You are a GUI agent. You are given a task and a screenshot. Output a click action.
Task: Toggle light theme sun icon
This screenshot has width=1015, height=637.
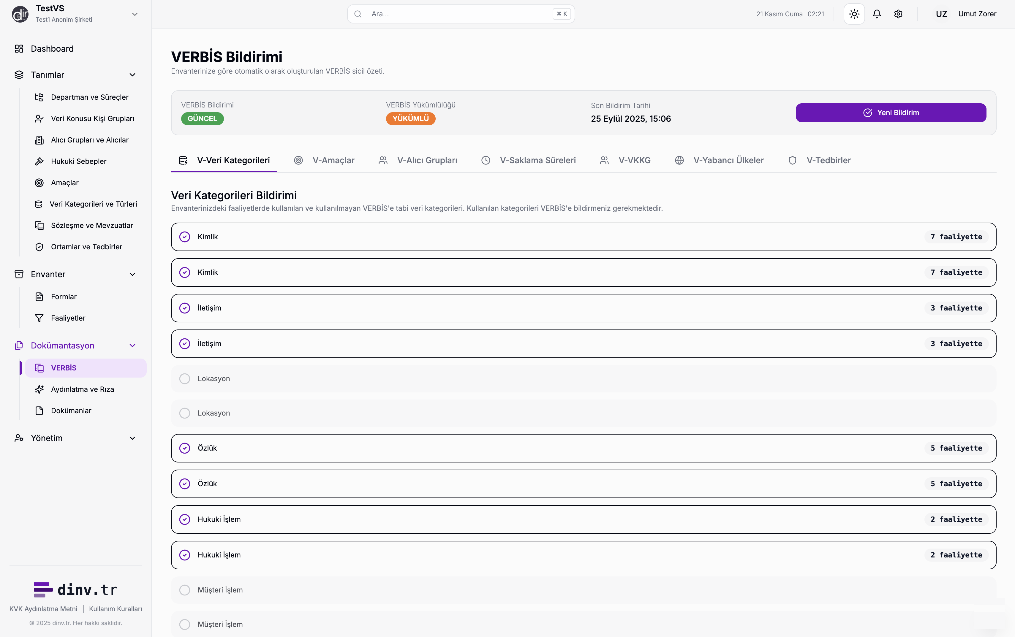click(854, 14)
